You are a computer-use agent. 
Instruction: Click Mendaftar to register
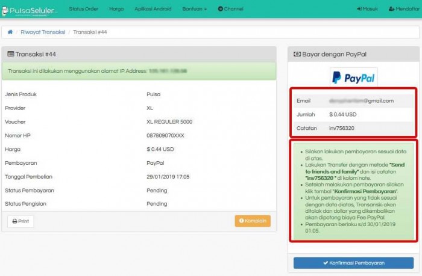(405, 9)
